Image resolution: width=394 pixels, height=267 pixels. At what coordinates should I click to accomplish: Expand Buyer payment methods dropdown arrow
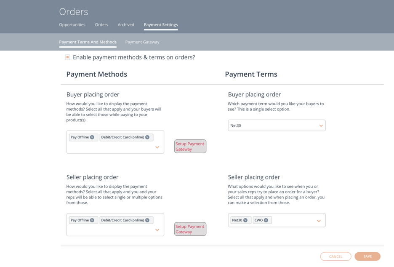(x=157, y=147)
